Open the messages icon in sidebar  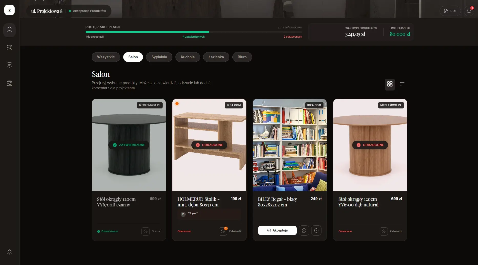click(9, 65)
